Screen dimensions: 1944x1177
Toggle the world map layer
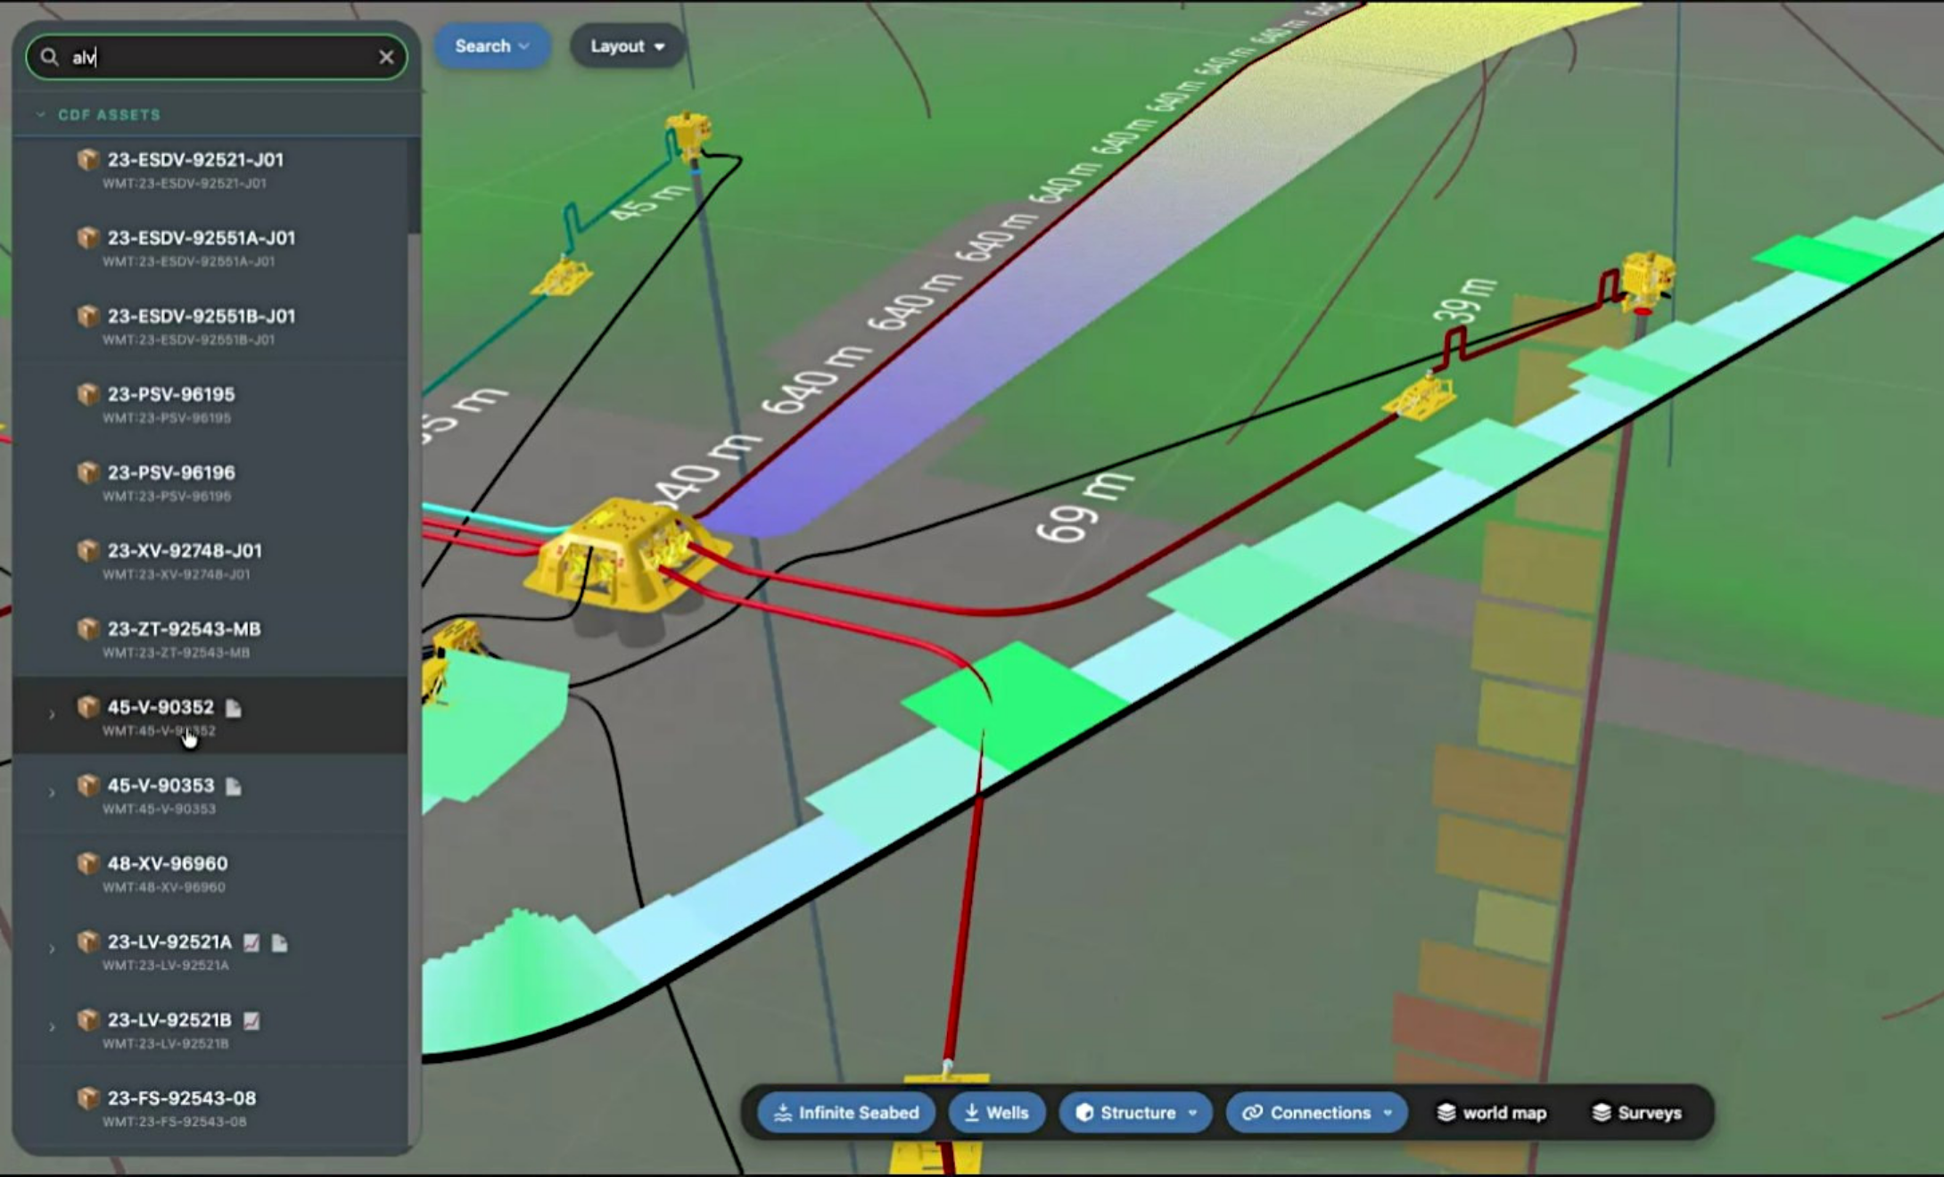(x=1492, y=1113)
